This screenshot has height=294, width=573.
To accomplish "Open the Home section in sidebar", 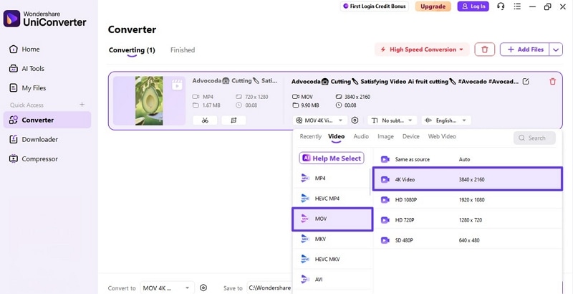I will pos(24,49).
